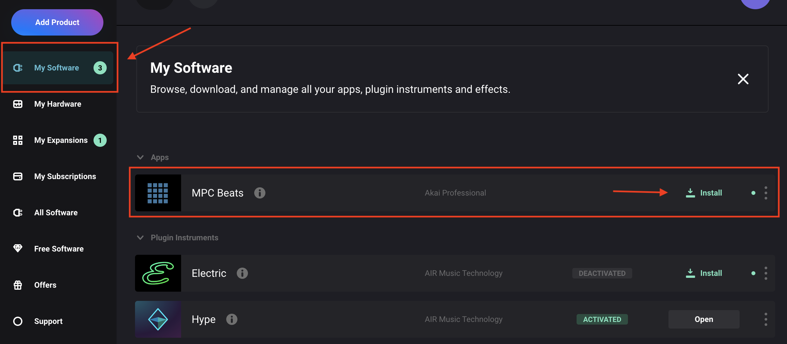Open My Software in the sidebar
The height and width of the screenshot is (344, 787).
(58, 68)
